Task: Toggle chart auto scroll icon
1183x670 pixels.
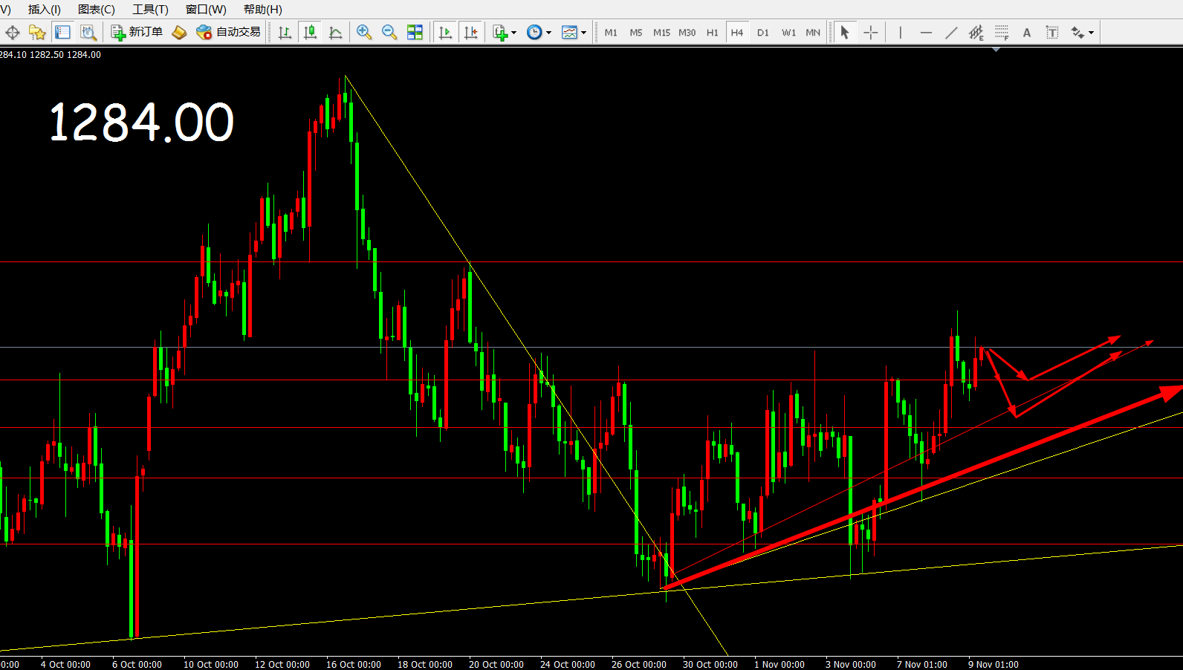Action: pyautogui.click(x=445, y=32)
